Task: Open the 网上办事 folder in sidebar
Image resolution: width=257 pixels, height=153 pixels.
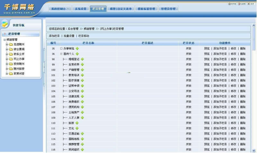Action: (19, 59)
